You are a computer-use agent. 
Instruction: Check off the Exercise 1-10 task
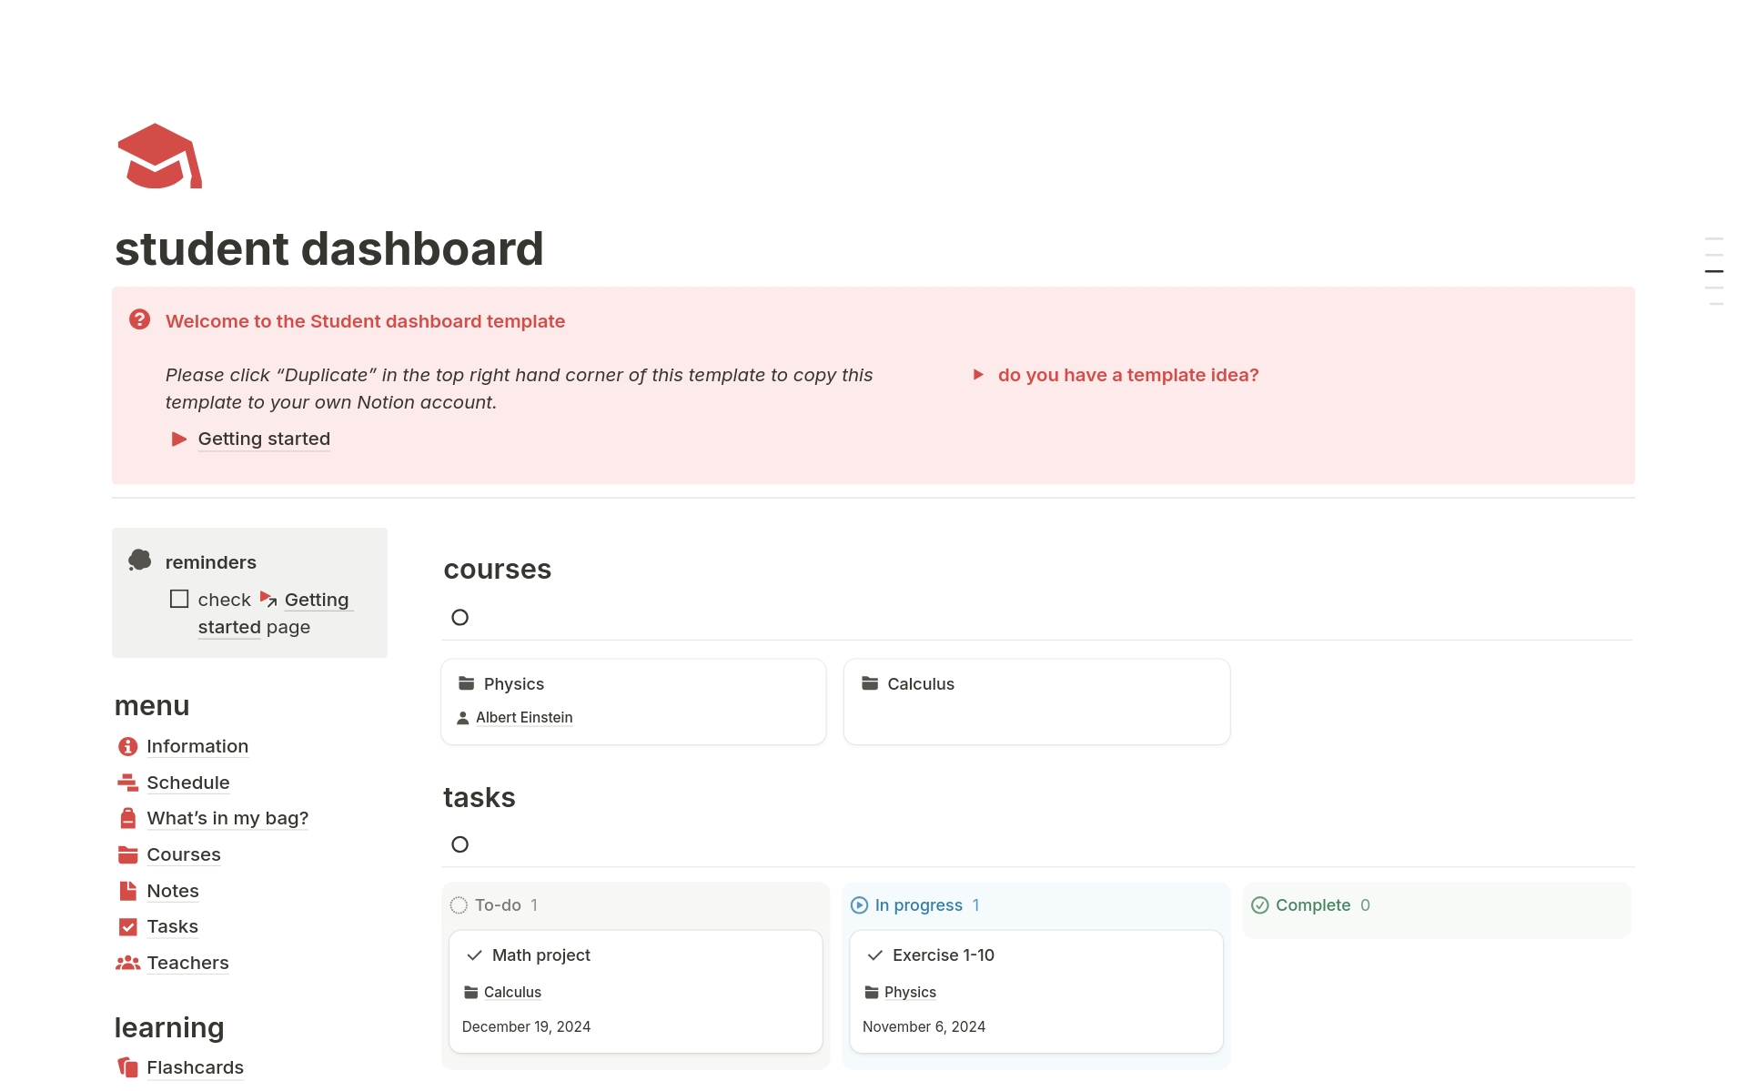[875, 955]
